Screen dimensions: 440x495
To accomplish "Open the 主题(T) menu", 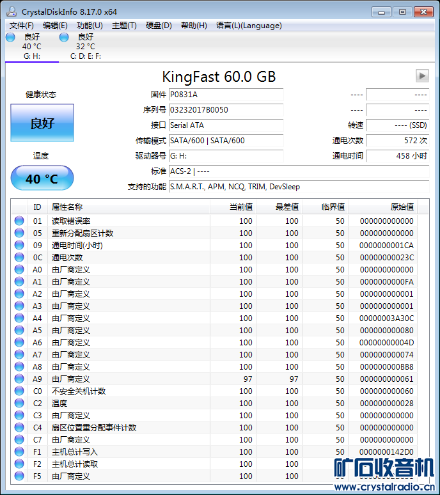I will click(x=124, y=26).
